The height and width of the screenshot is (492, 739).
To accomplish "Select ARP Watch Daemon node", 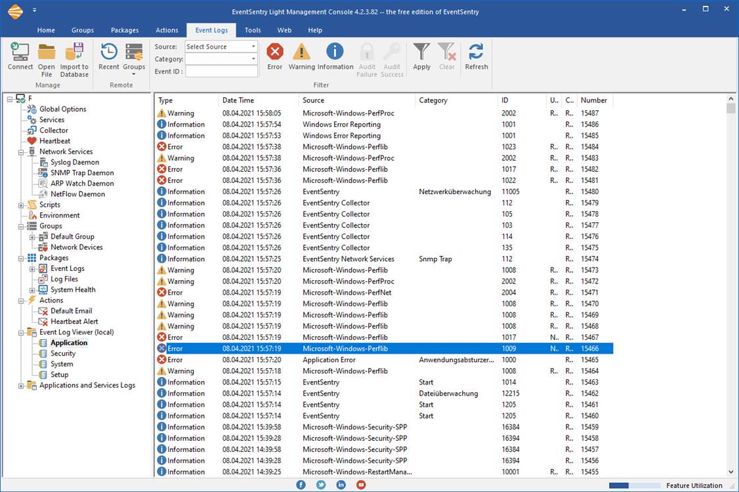I will click(82, 183).
